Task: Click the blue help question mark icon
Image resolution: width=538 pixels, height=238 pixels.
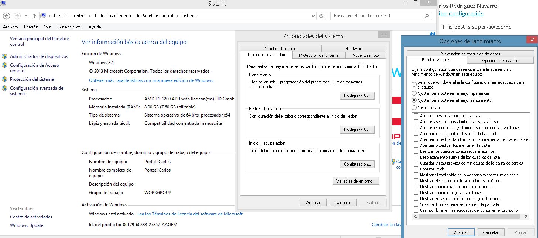Action: pyautogui.click(x=433, y=34)
